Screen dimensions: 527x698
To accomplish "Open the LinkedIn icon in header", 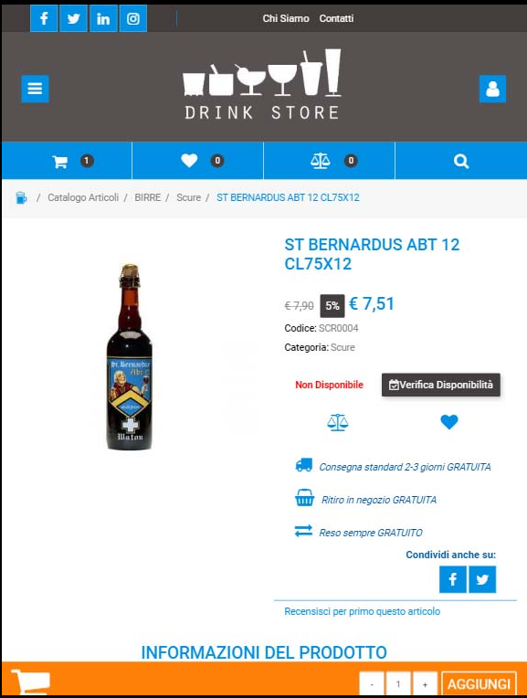I will [x=103, y=18].
